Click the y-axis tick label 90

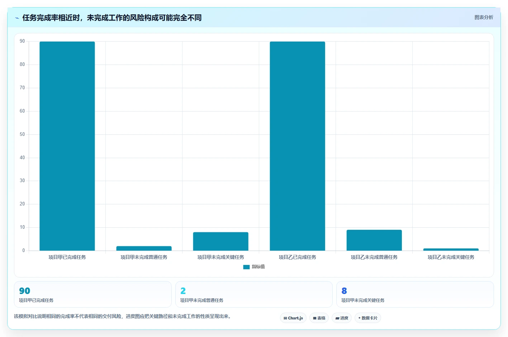tap(22, 41)
